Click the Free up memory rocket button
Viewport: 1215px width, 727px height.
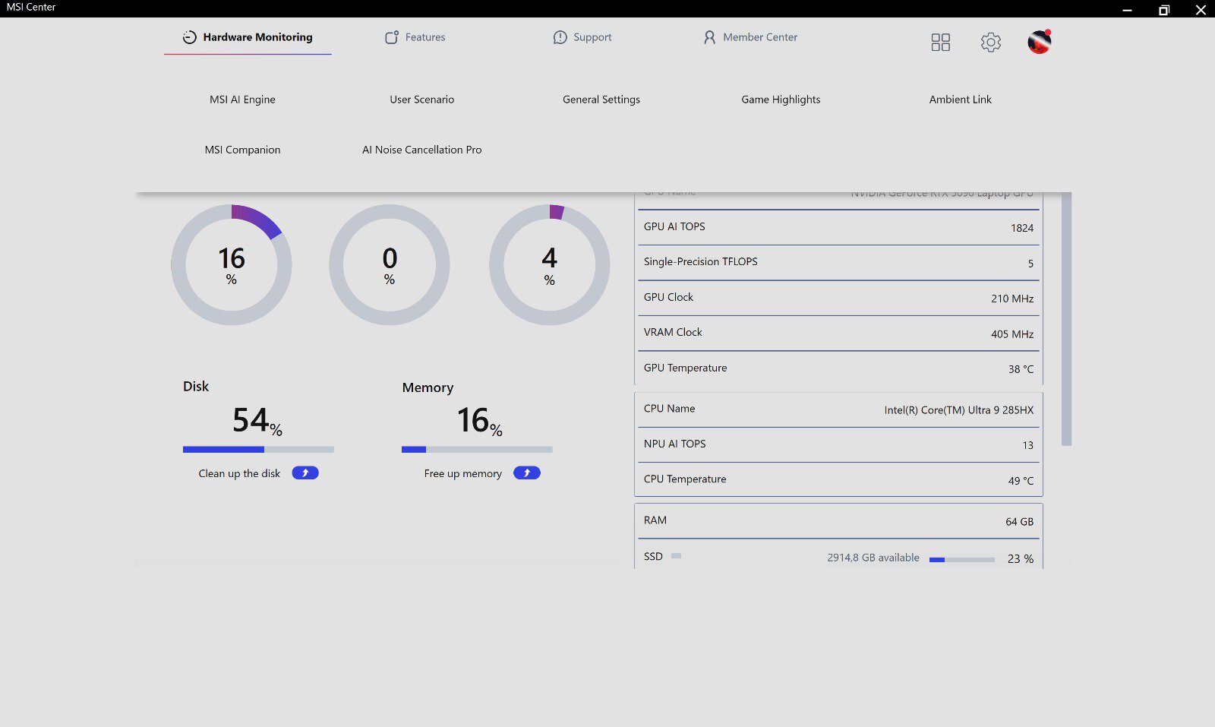click(x=527, y=473)
